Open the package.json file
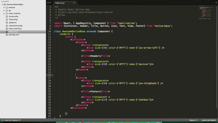This screenshot has width=218, height=123. (14, 35)
